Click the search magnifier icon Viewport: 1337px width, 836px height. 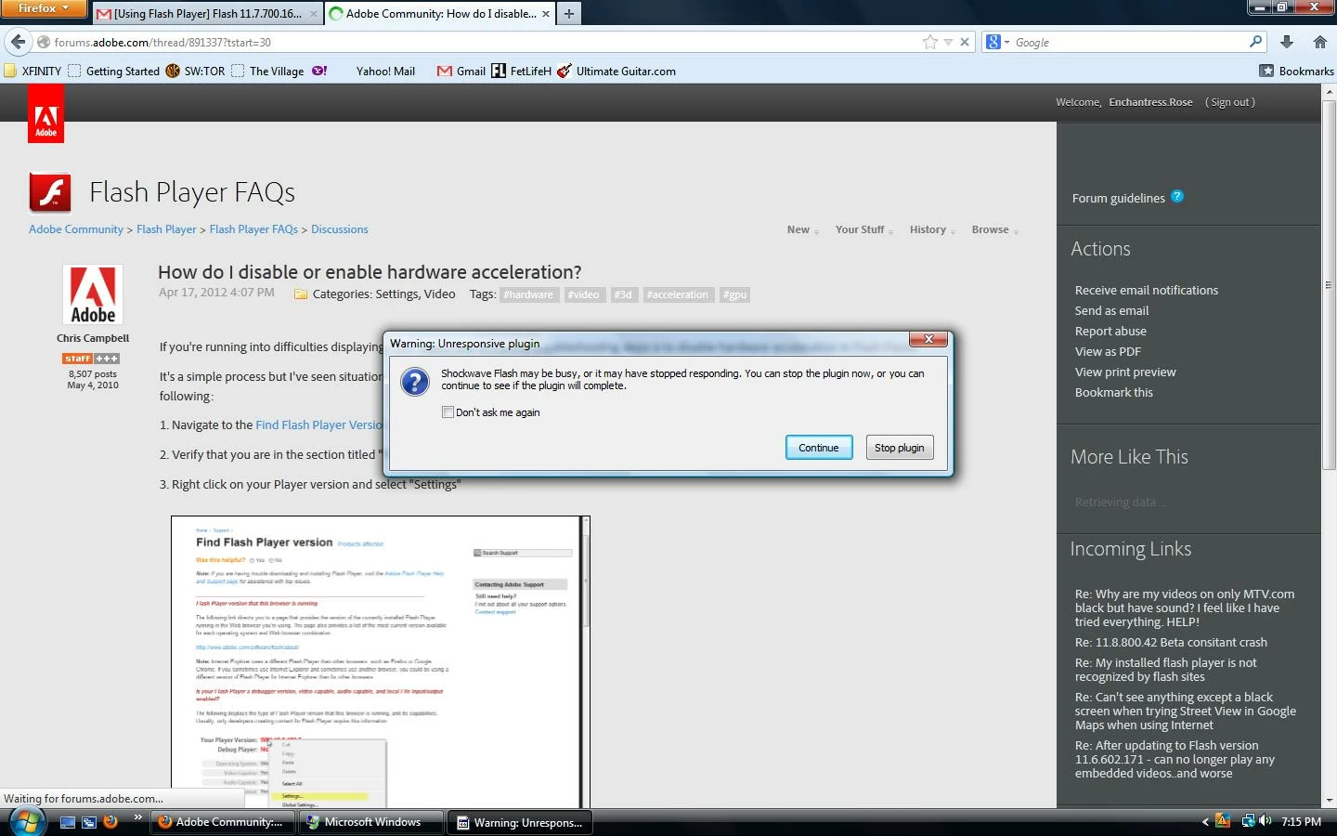[1256, 42]
